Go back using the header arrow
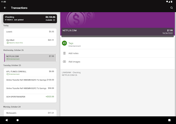Image resolution: width=176 pixels, height=124 pixels. click(x=5, y=8)
